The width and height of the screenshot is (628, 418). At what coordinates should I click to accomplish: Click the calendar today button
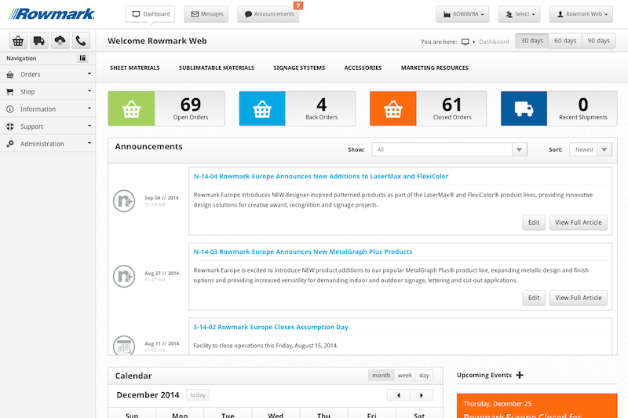(x=198, y=394)
